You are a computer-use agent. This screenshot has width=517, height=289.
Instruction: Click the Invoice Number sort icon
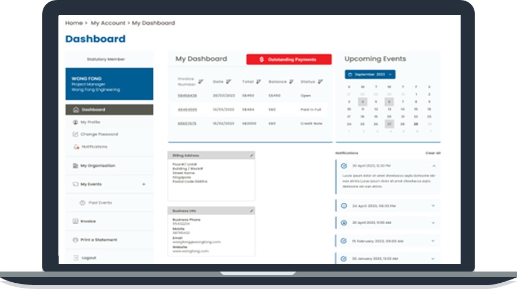click(x=201, y=82)
